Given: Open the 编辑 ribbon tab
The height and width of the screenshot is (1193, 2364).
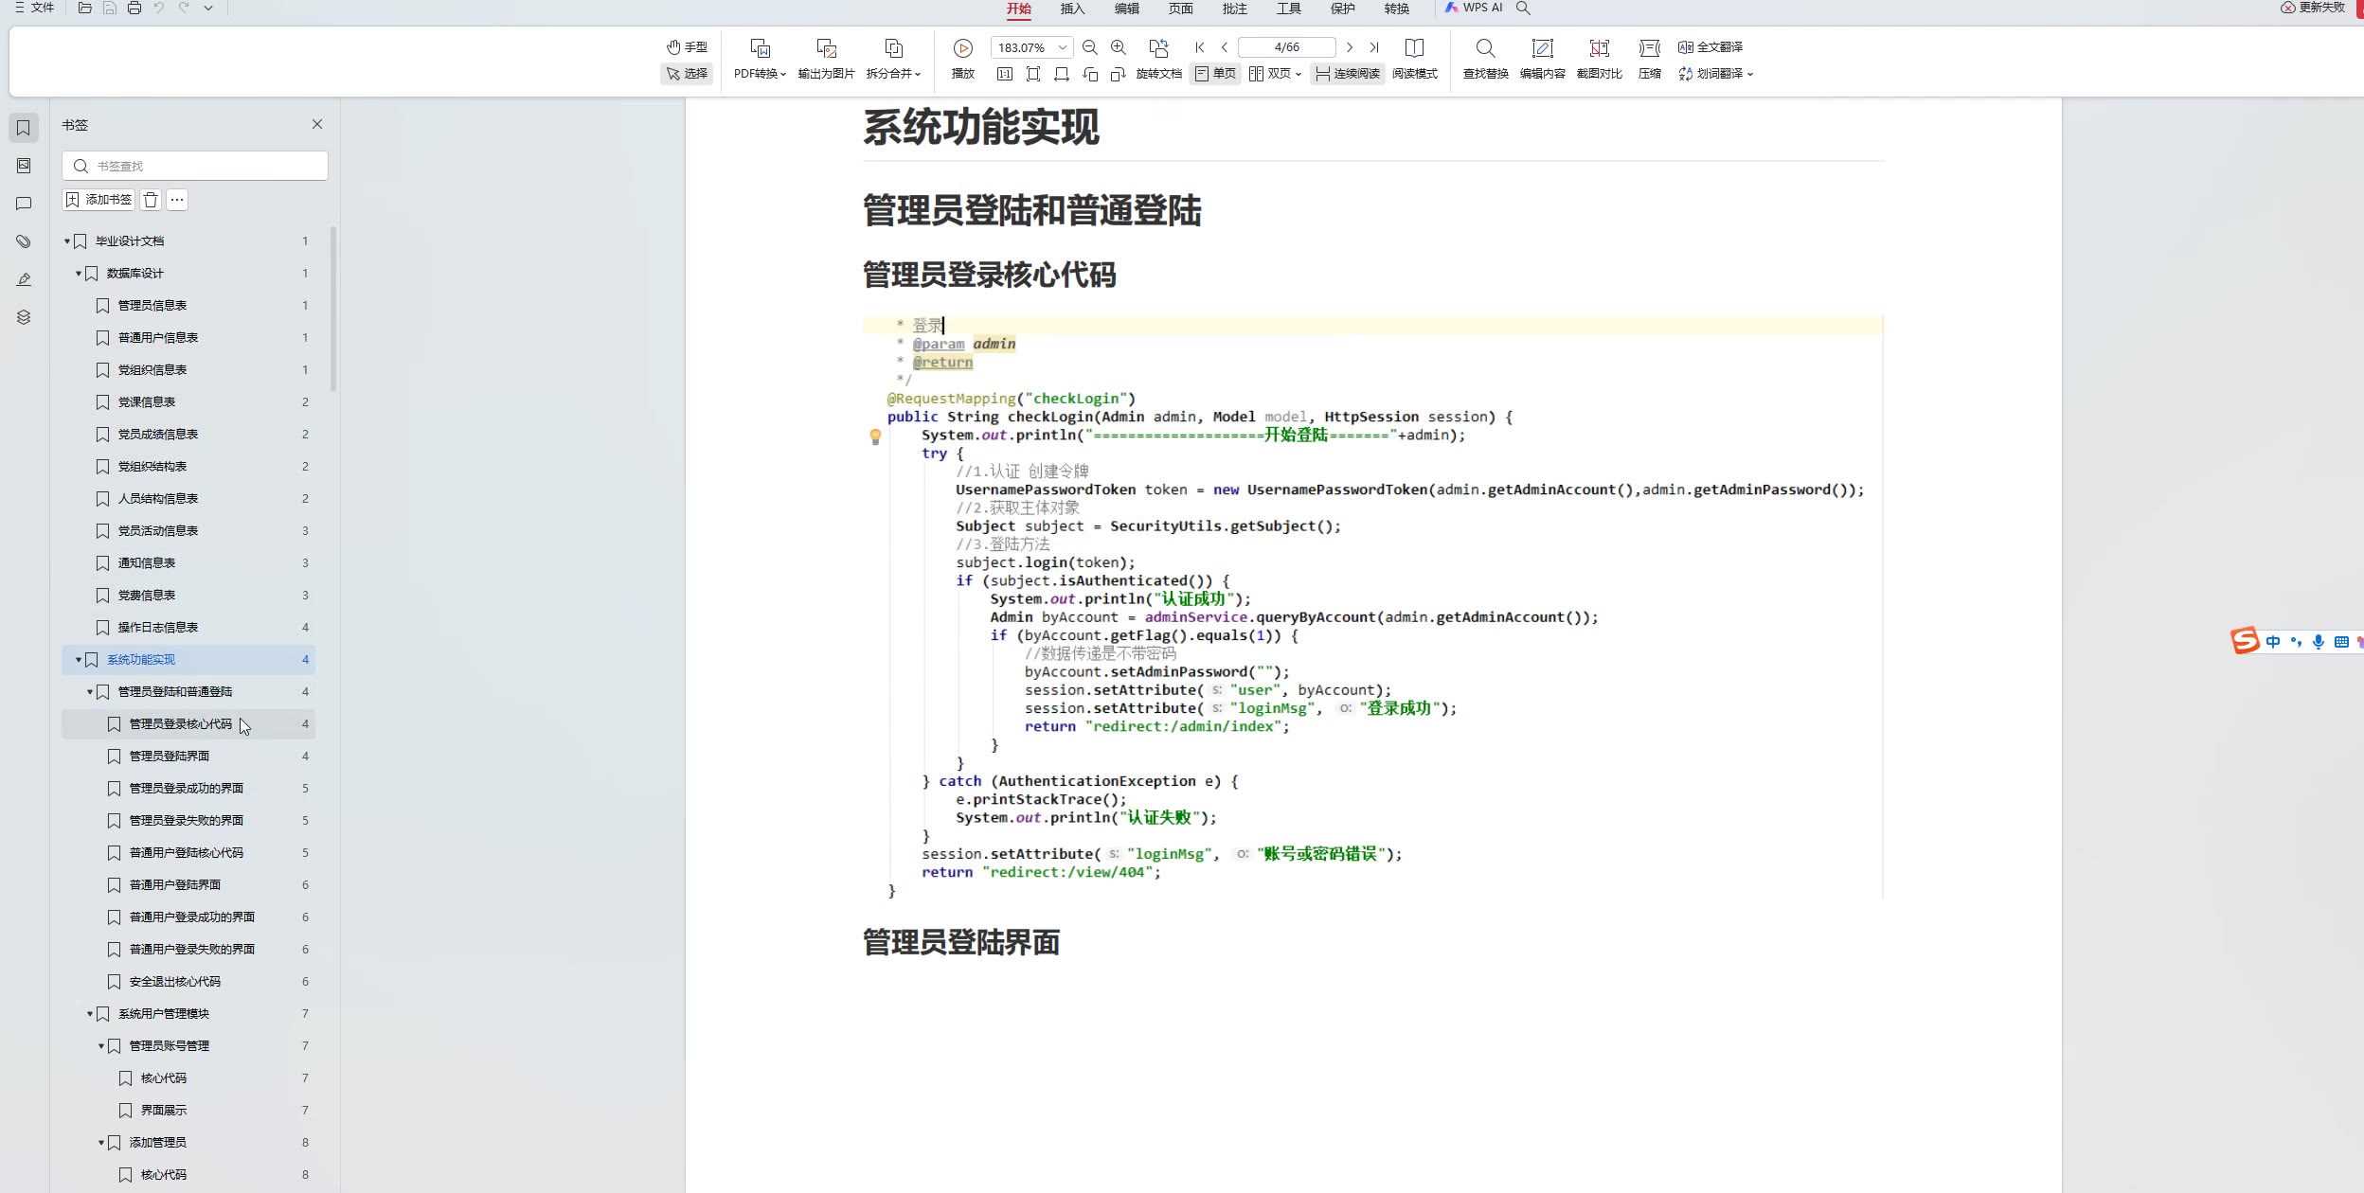Looking at the screenshot, I should (1126, 9).
